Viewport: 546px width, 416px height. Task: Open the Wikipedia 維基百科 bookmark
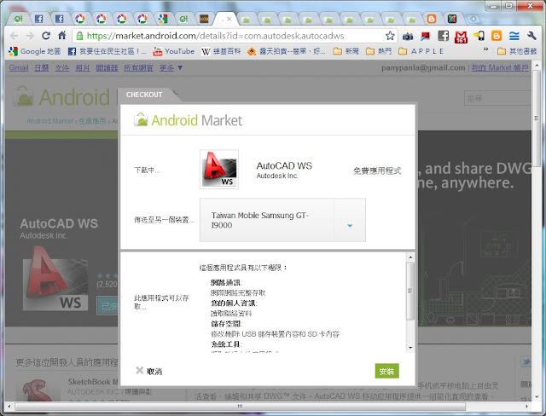pyautogui.click(x=221, y=51)
